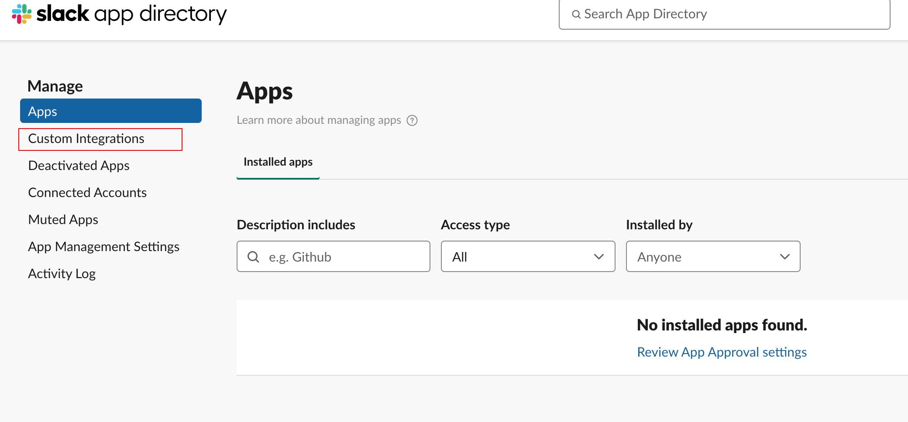
Task: Open App Management Settings
Action: click(103, 247)
